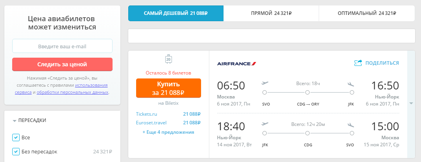Click the Следить за ценой button
The image size is (421, 162).
tap(62, 64)
